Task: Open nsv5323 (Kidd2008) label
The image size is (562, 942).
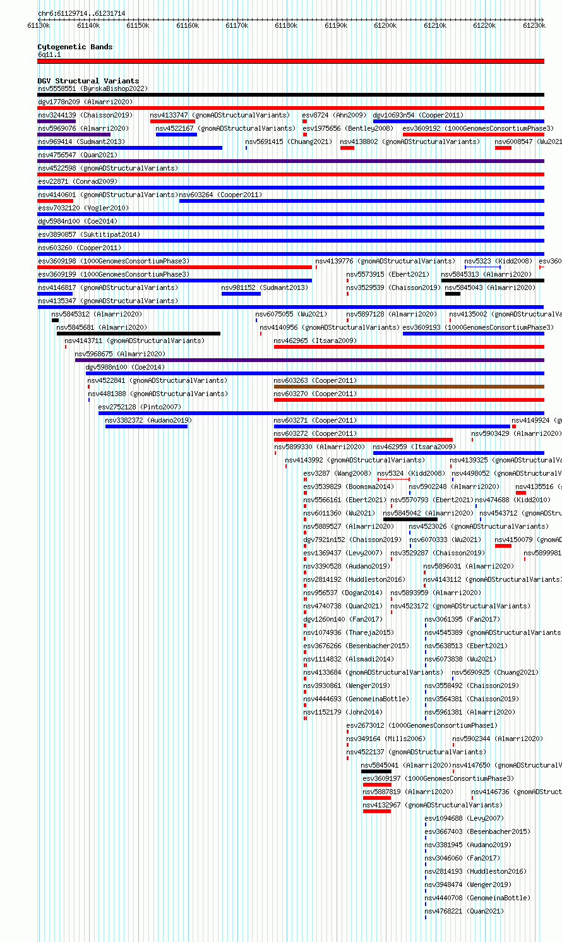Action: tap(498, 262)
